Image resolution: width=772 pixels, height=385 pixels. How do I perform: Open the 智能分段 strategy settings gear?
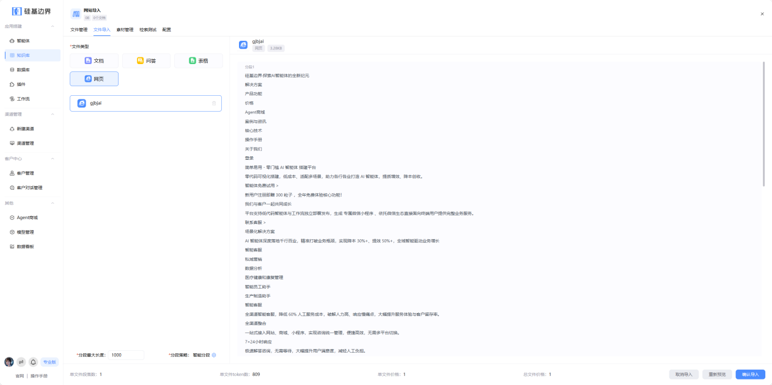click(x=214, y=355)
